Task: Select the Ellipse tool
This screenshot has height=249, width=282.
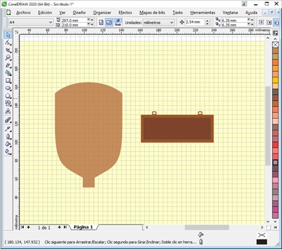Action: pyautogui.click(x=8, y=88)
